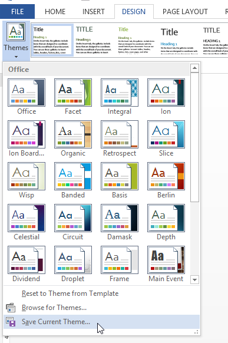The height and width of the screenshot is (343, 228).
Task: Select the DESIGN tab
Action: [134, 11]
